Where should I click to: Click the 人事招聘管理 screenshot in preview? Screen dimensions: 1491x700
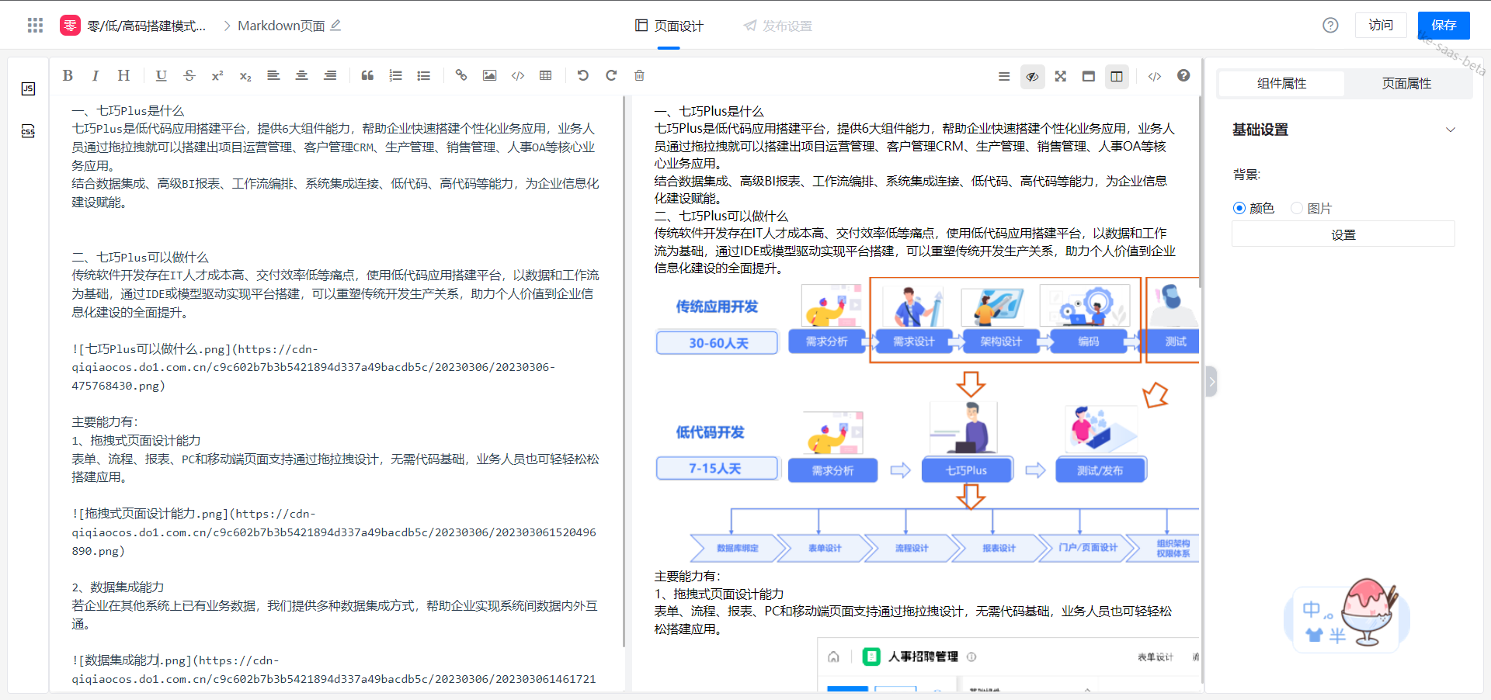(x=1009, y=664)
